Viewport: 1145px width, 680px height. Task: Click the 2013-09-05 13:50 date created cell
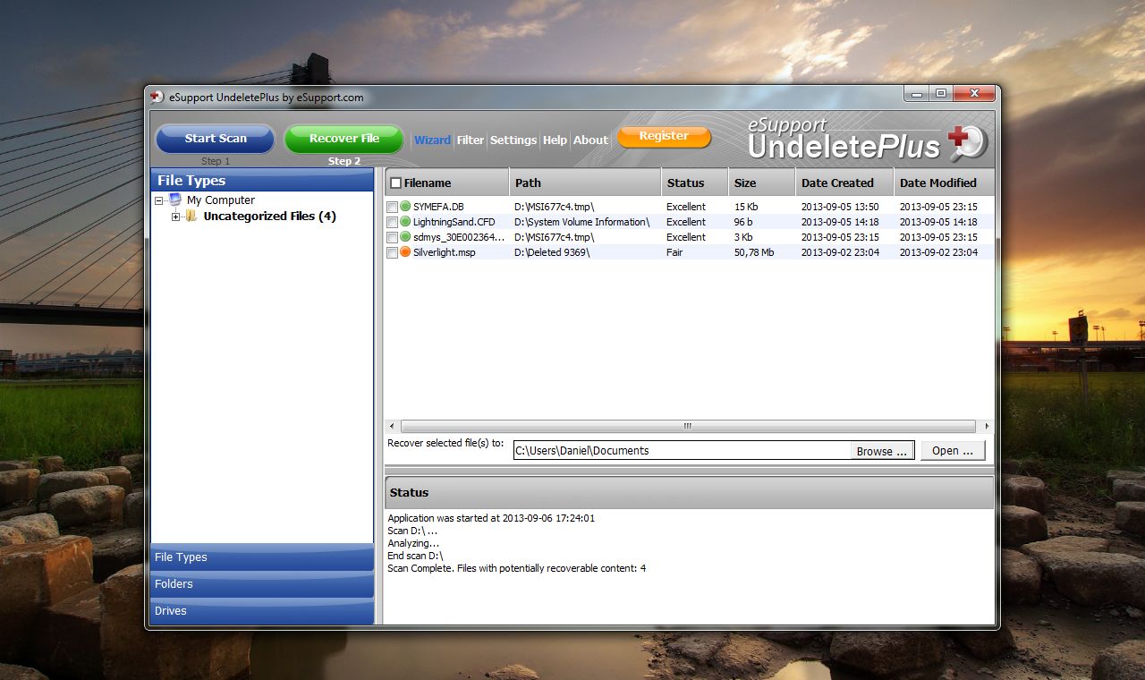pos(840,207)
